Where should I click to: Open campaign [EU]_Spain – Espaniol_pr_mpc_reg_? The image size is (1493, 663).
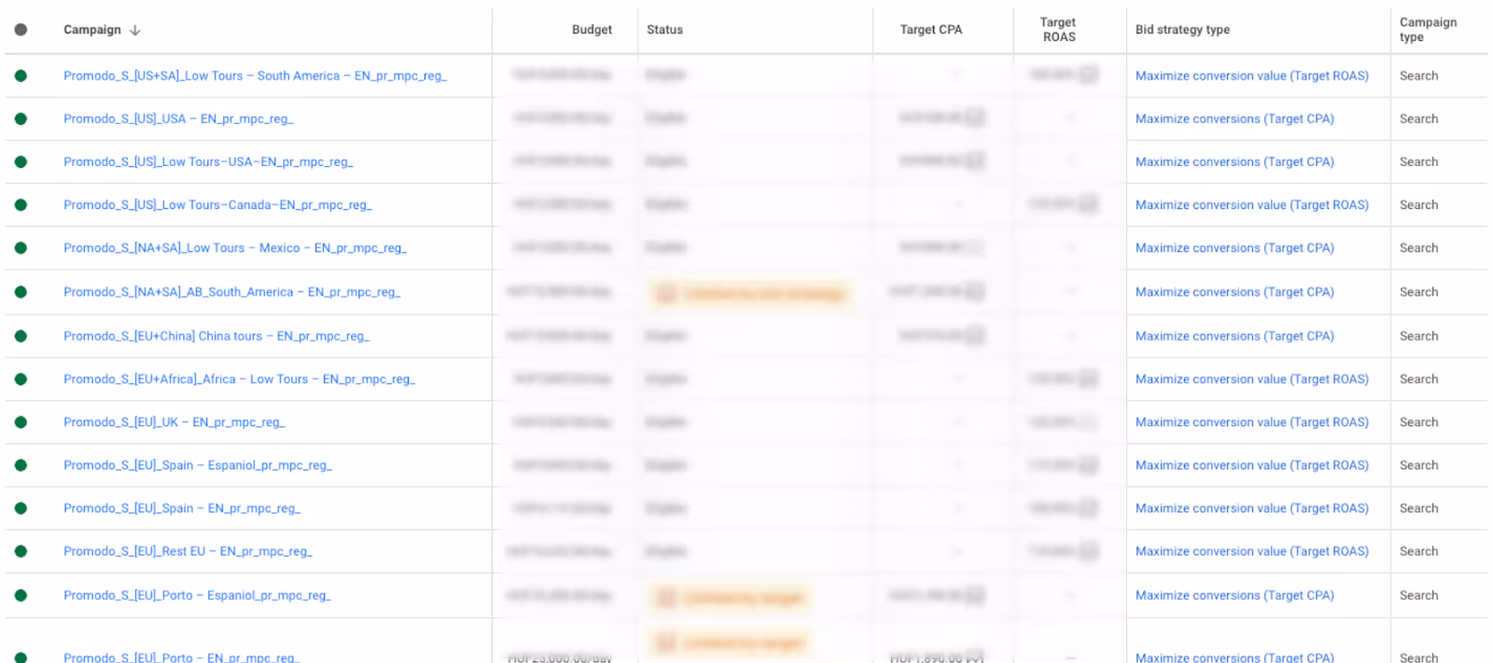pos(198,465)
